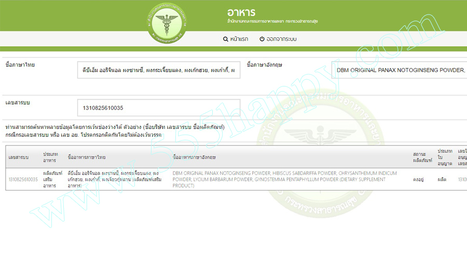Click the ชื่ออาหารภาษาอังกฤษ column header

(194, 157)
